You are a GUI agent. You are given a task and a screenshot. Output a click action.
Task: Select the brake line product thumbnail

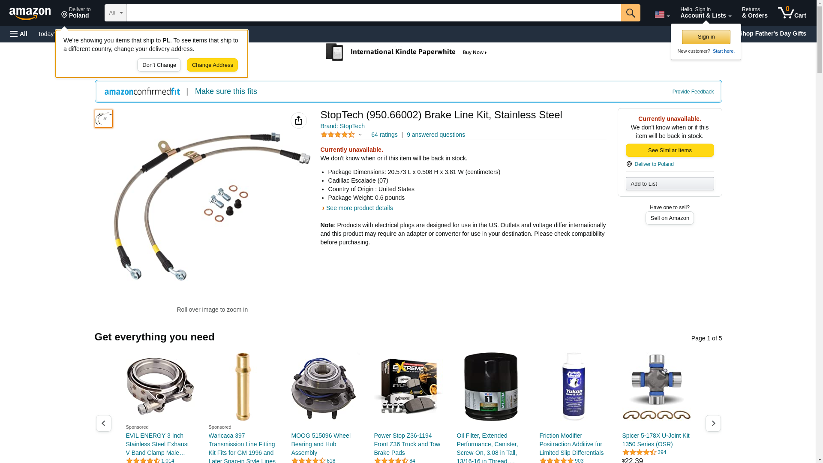(104, 119)
